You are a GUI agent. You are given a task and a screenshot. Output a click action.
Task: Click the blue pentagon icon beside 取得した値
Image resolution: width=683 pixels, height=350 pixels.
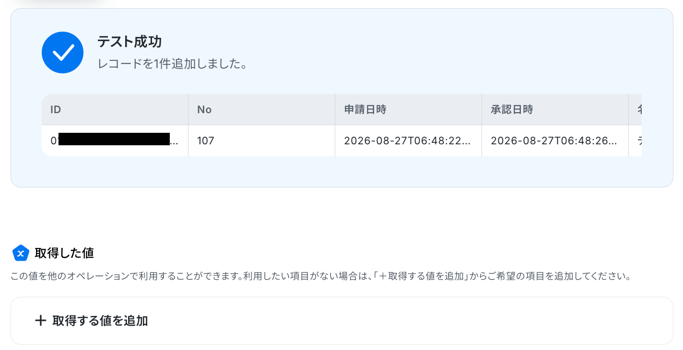pos(21,253)
